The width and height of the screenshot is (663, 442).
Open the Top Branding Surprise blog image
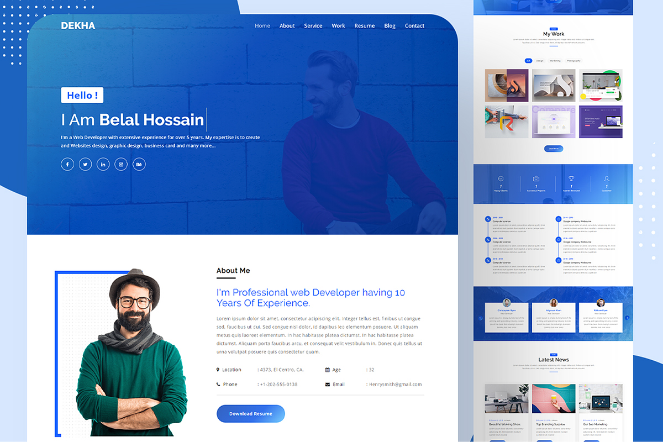coord(554,399)
